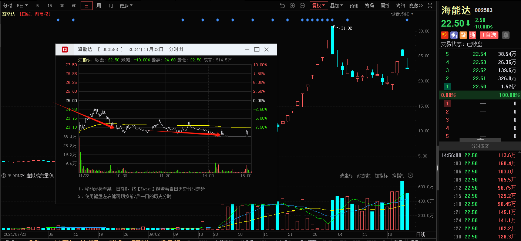Switch to monthly (月) K-line period
This screenshot has width=521, height=241.
(111, 6)
